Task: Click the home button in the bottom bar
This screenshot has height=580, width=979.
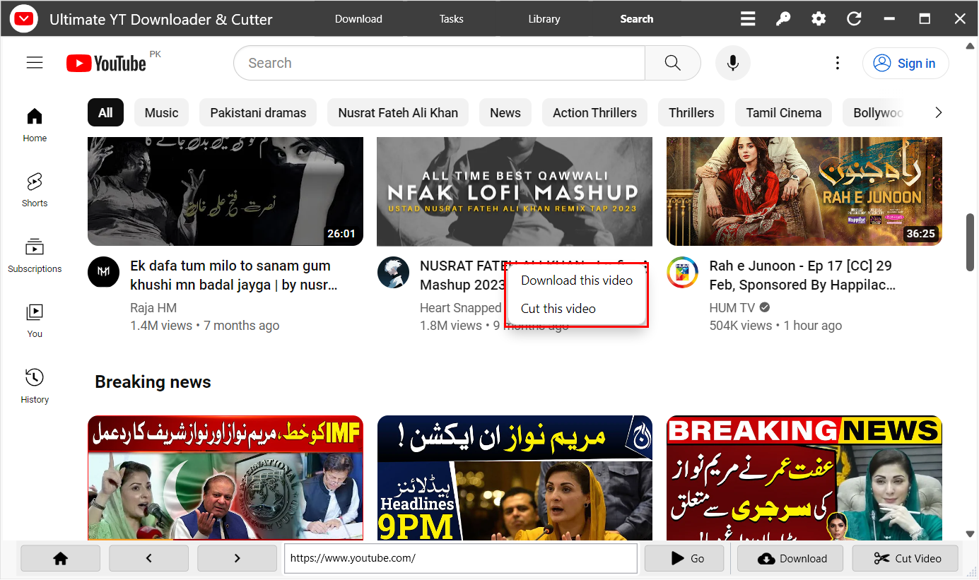Action: click(60, 558)
